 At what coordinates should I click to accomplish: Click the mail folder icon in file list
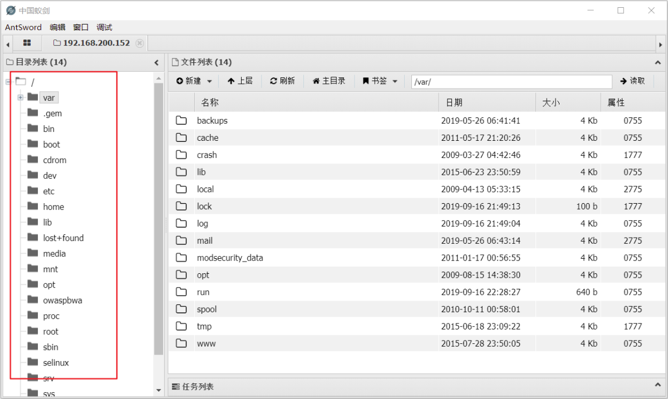(181, 240)
